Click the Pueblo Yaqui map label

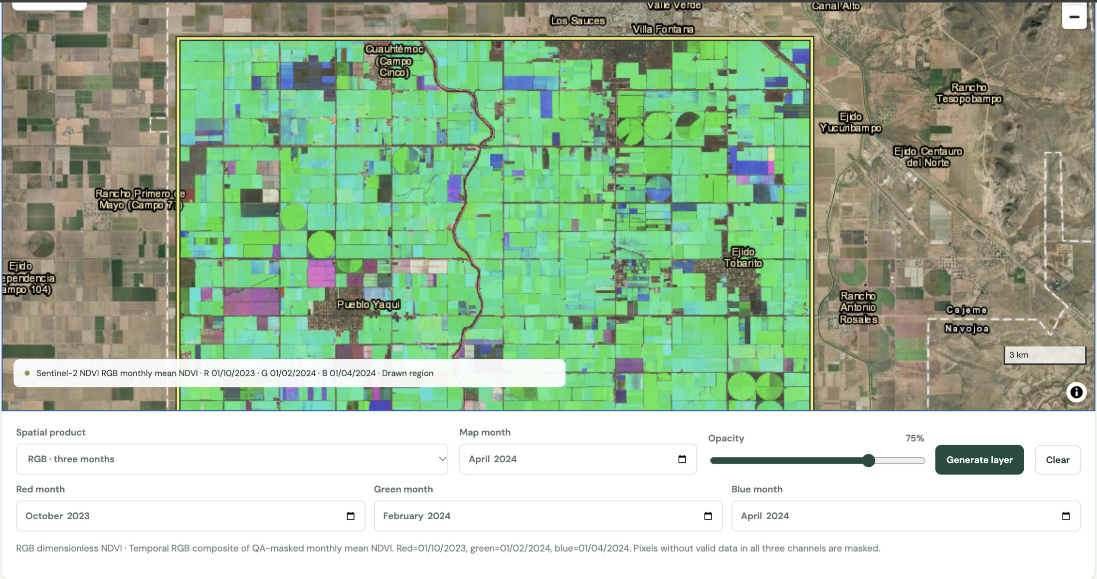[x=368, y=304]
